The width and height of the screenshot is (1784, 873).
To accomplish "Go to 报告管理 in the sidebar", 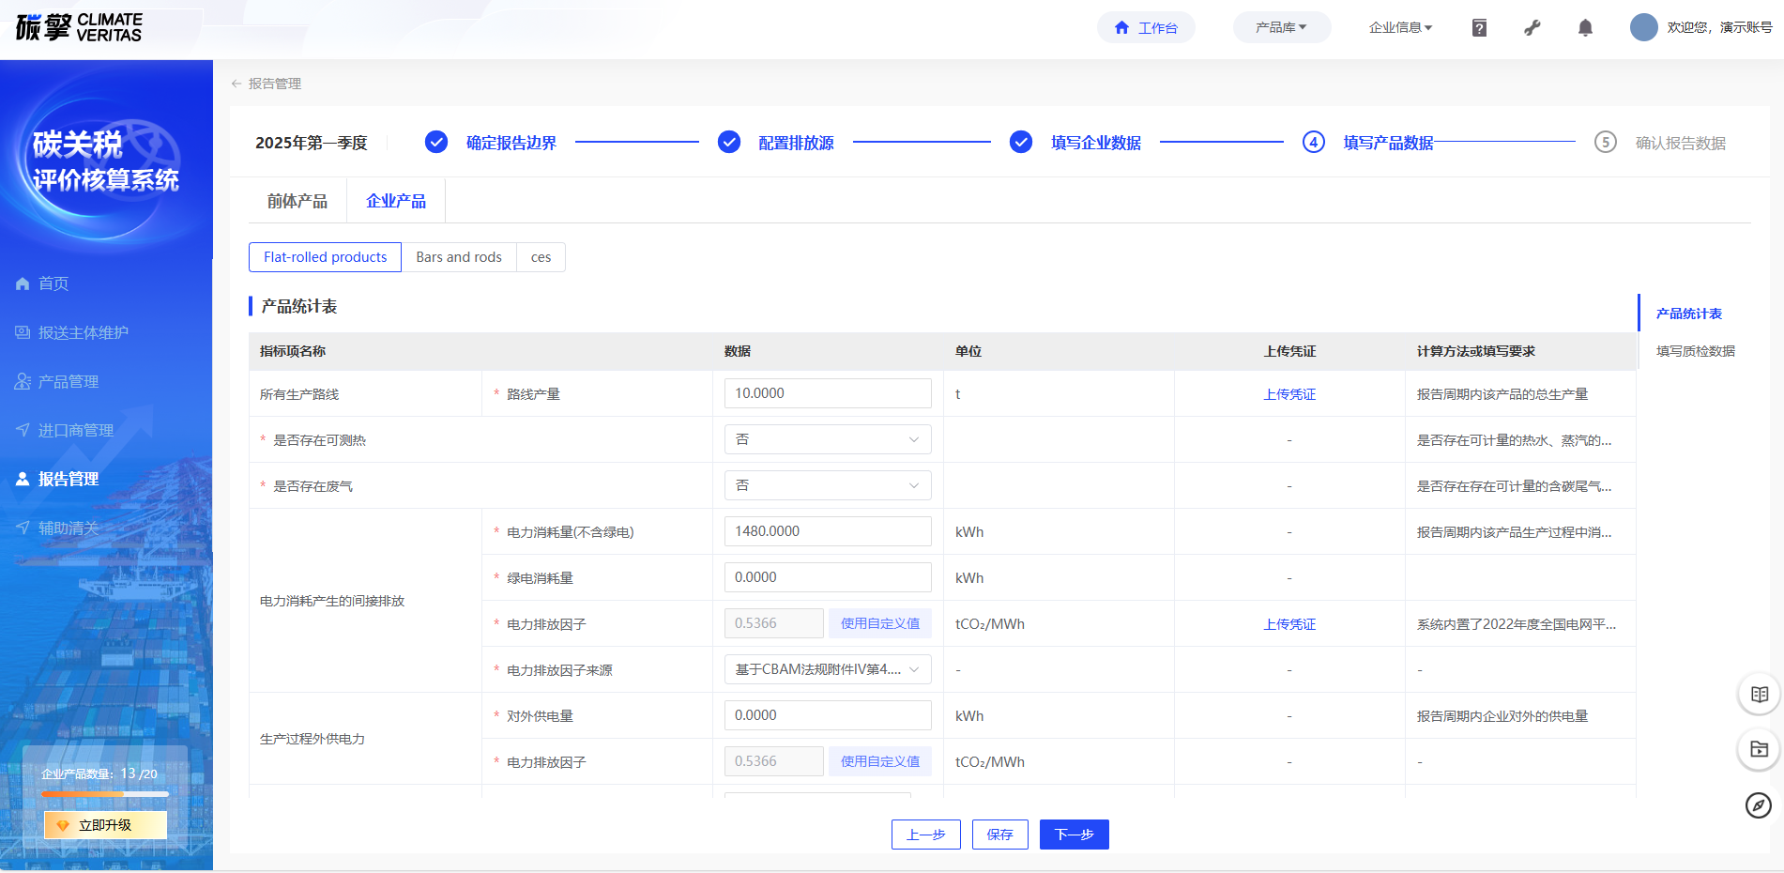I will [x=69, y=479].
